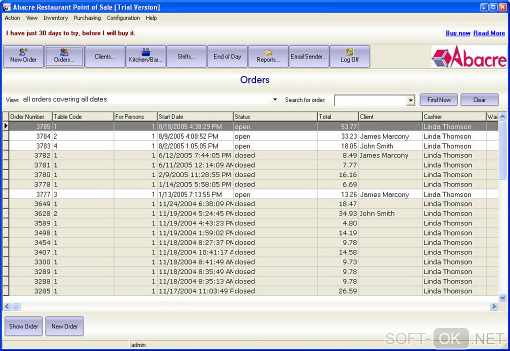Open the Purchasing menu
This screenshot has height=351, width=510.
click(87, 18)
